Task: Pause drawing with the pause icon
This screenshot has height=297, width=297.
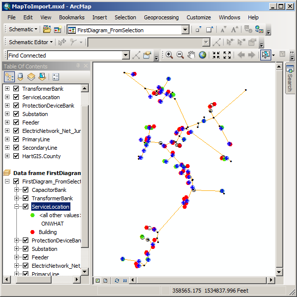Action: tap(125, 280)
